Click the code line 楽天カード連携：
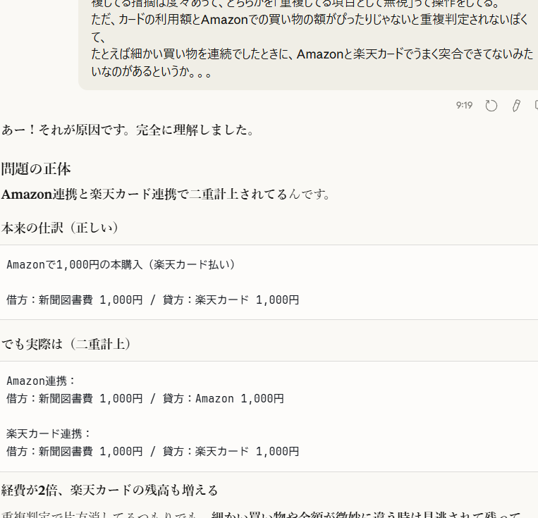Image resolution: width=538 pixels, height=518 pixels. pyautogui.click(x=49, y=433)
